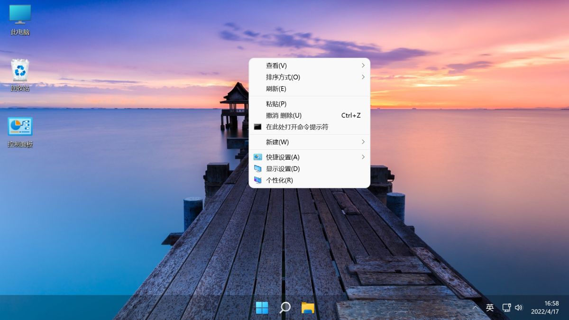The image size is (569, 320).
Task: Open the 回收站 Recycle Bin
Action: pos(19,72)
